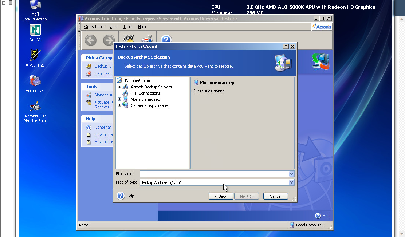Launch the AcronisI.S. desktop shortcut

pyautogui.click(x=35, y=84)
